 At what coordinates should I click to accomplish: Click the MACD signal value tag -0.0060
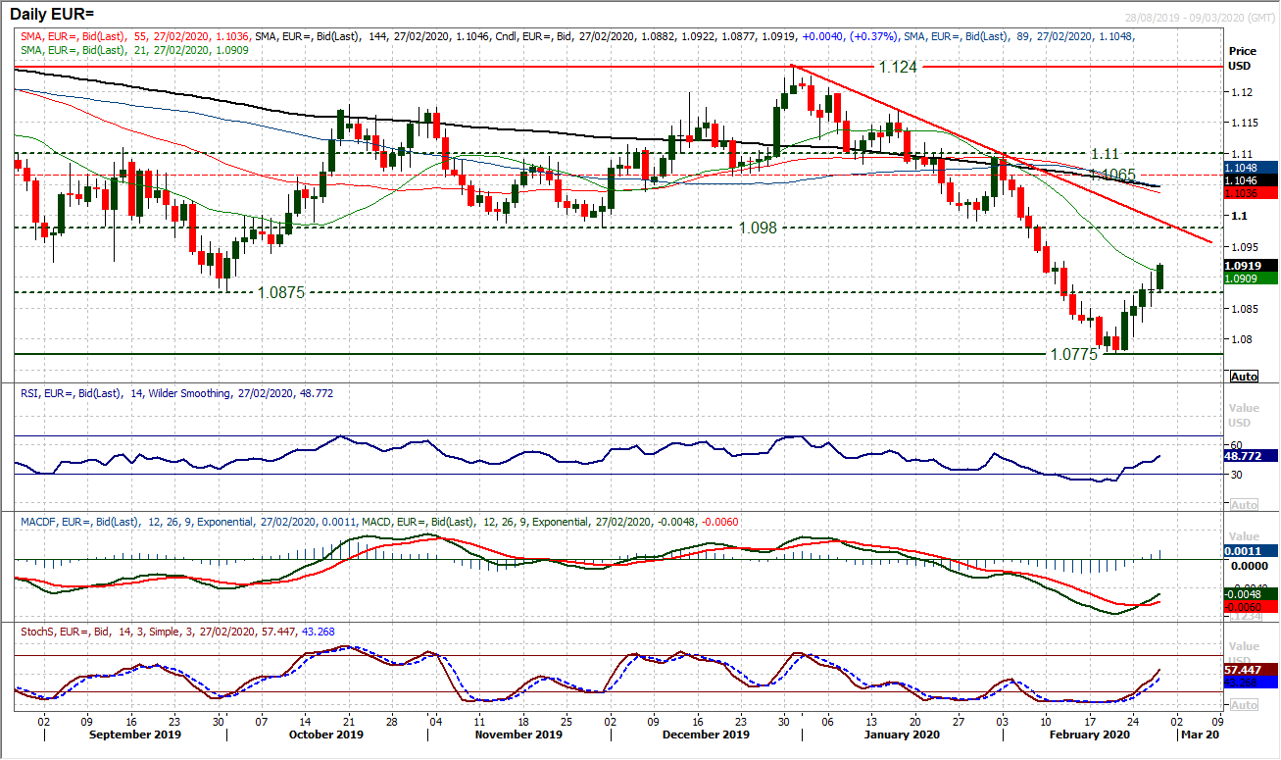[x=1251, y=606]
